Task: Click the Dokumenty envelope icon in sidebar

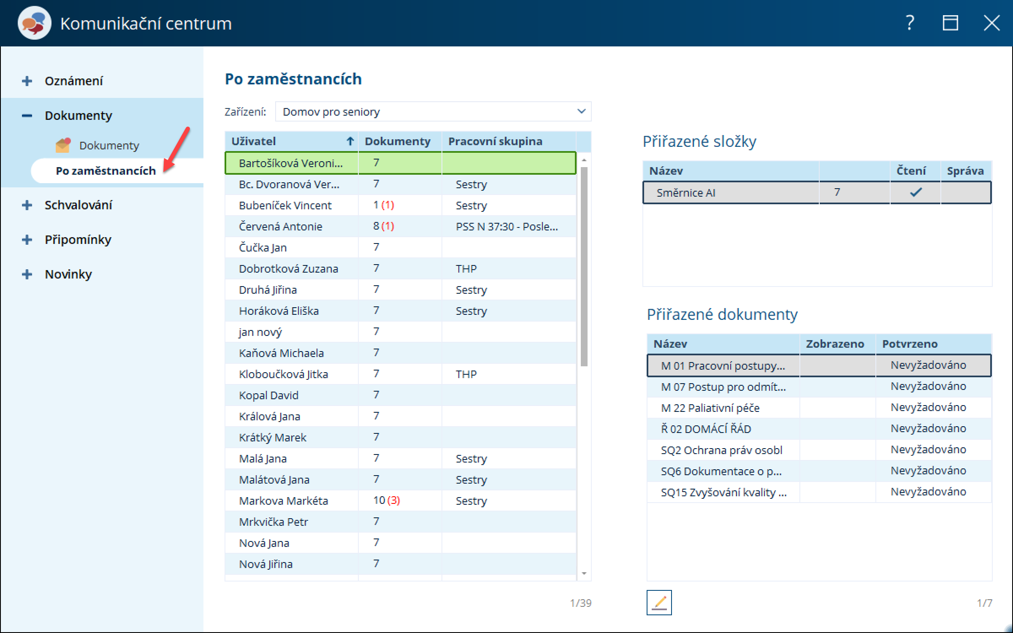Action: pyautogui.click(x=63, y=145)
